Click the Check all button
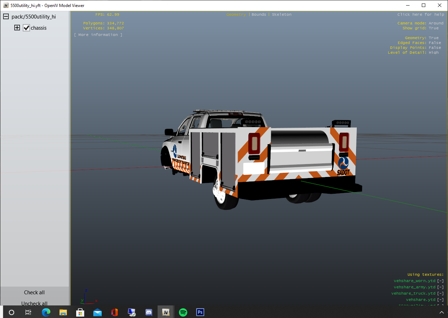Image resolution: width=448 pixels, height=318 pixels. point(34,293)
